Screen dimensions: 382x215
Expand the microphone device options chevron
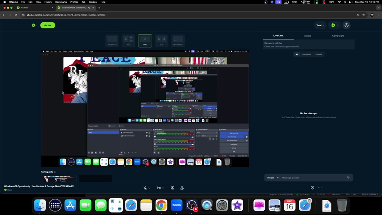coord(150,188)
